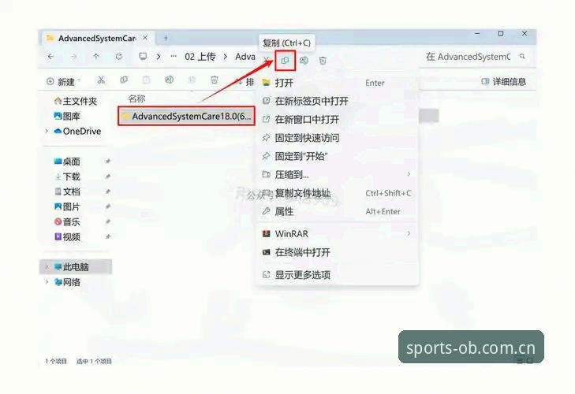
Task: Click the Delete trash icon in context menu
Action: click(323, 61)
